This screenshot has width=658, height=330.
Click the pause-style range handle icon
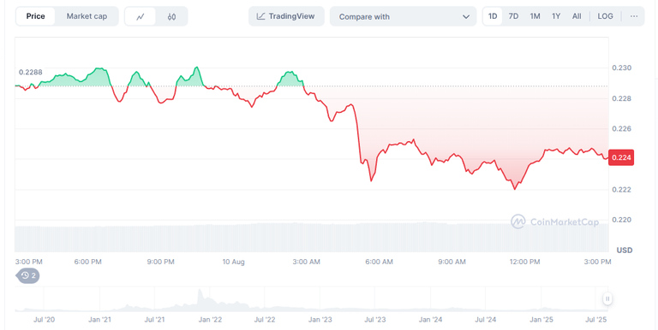coord(607,298)
